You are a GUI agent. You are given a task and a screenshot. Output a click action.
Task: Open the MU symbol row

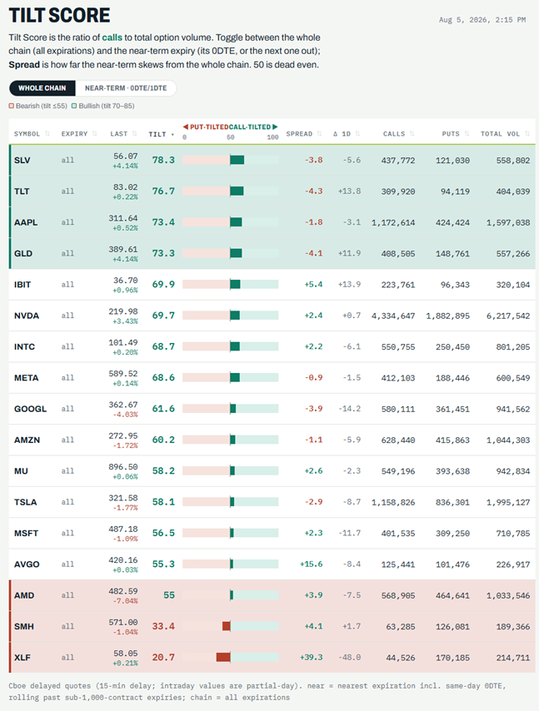(272, 470)
